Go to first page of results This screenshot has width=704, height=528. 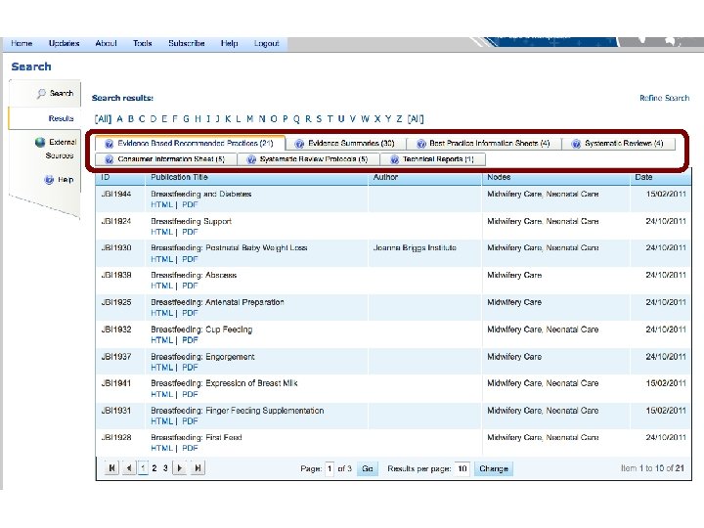pos(111,467)
